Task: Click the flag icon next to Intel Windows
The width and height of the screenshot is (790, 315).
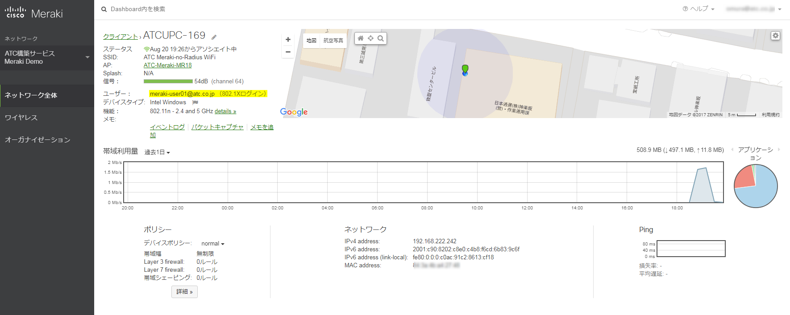Action: pyautogui.click(x=195, y=102)
